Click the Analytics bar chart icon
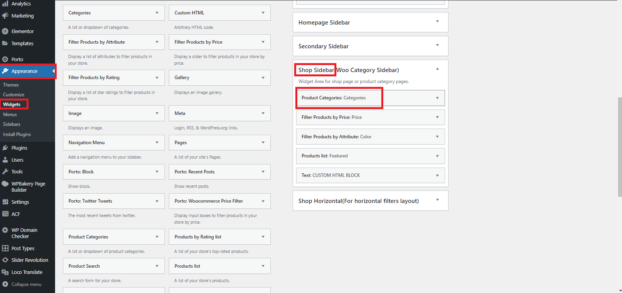622x293 pixels. [x=5, y=4]
